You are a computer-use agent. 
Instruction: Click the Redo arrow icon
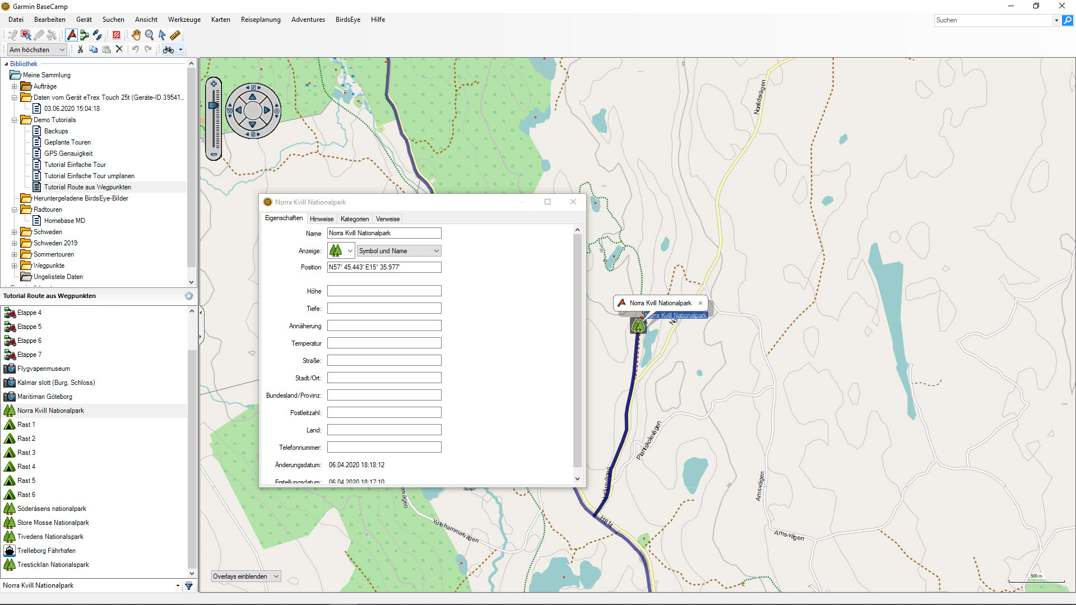tap(148, 49)
